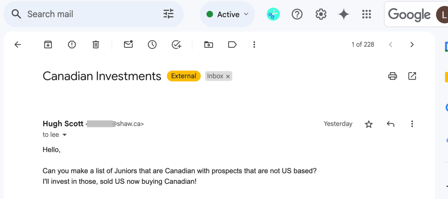
Task: Open email in new window
Action: tap(412, 76)
